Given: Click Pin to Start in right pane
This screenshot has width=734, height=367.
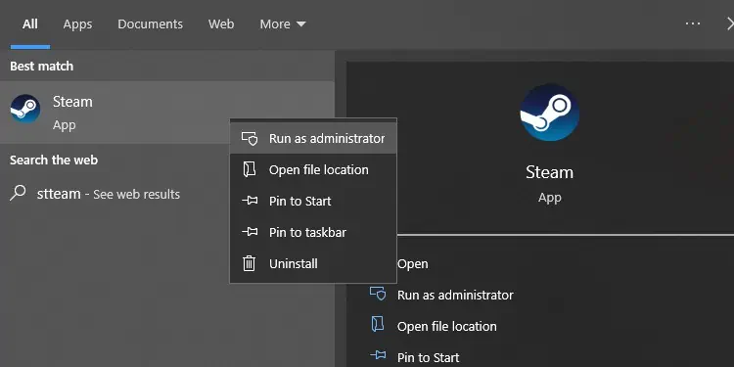Looking at the screenshot, I should tap(428, 357).
